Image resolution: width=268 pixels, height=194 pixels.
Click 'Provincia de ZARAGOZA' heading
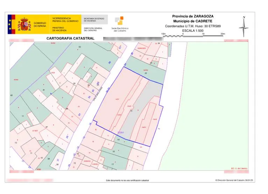[193, 16]
